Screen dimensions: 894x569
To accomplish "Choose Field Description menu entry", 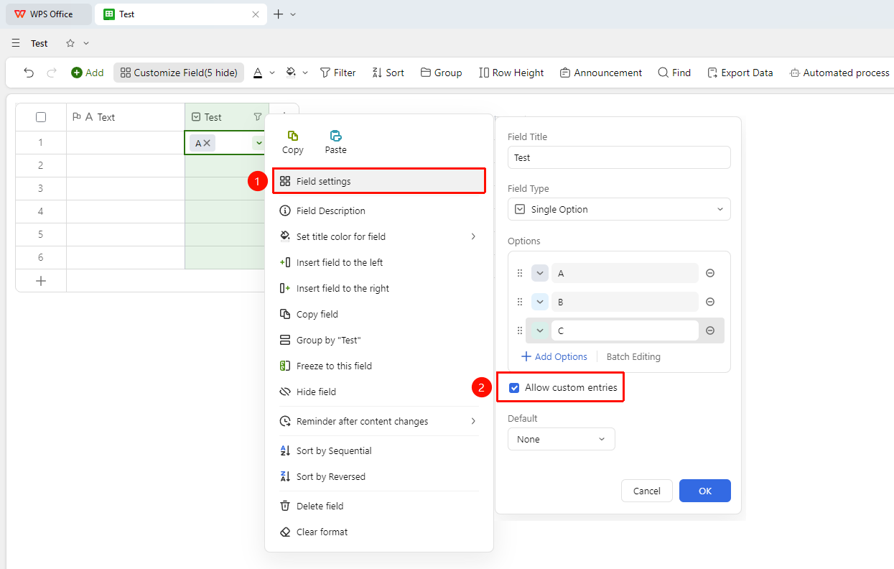I will tap(379, 211).
